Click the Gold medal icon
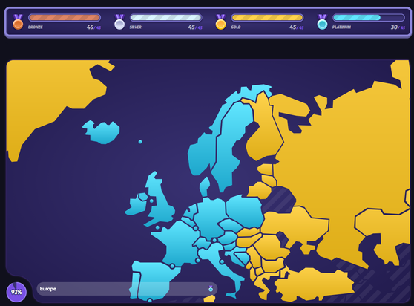The width and height of the screenshot is (414, 306). 221,22
